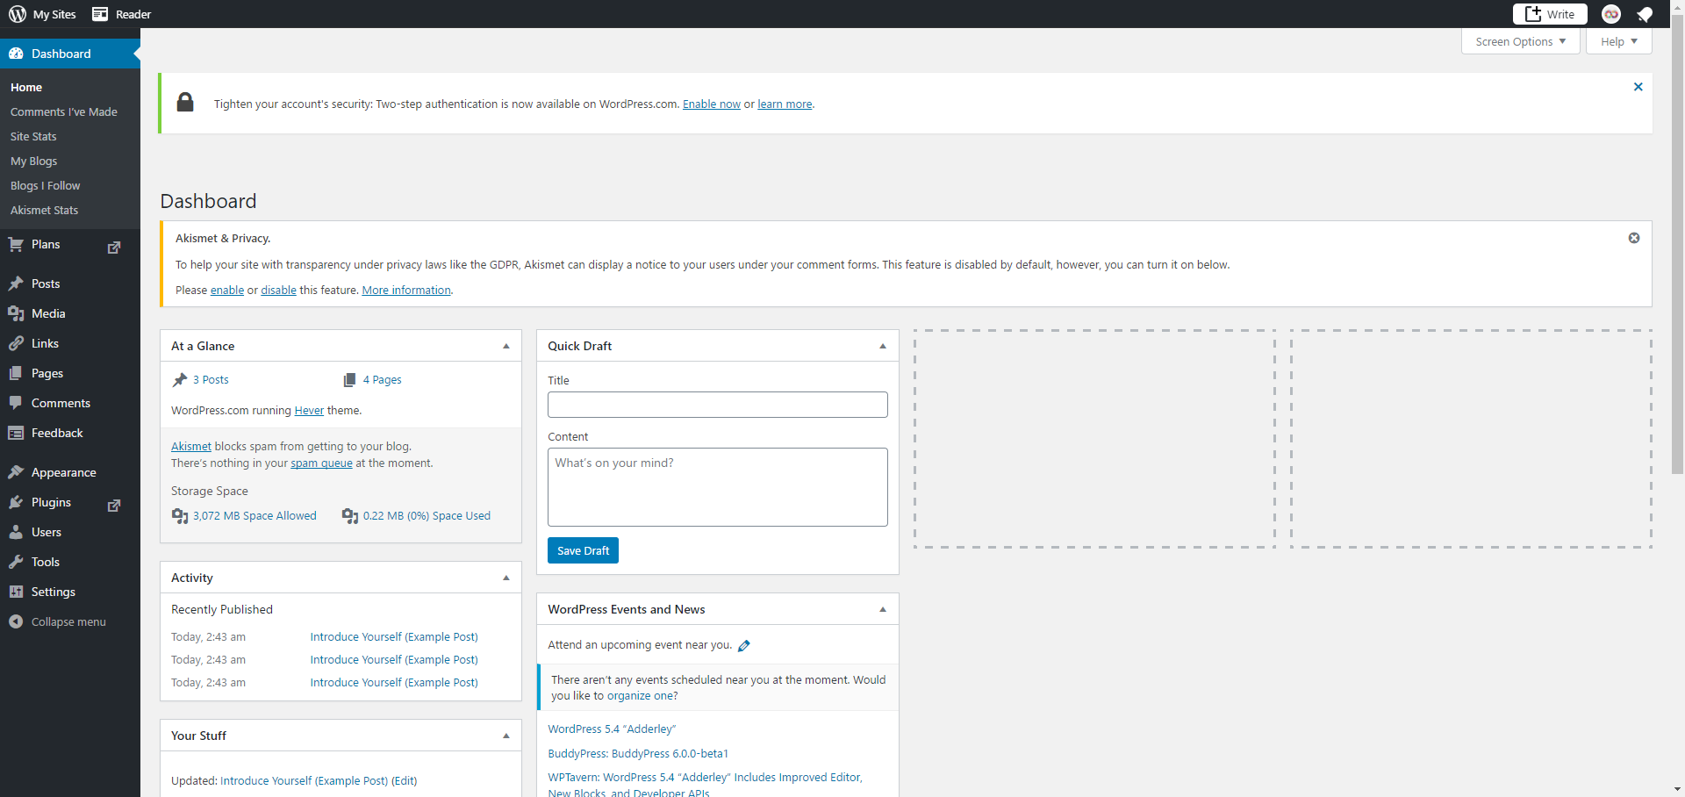The width and height of the screenshot is (1685, 797).
Task: Click the WordPress logo icon in the admin bar
Action: pos(18,14)
